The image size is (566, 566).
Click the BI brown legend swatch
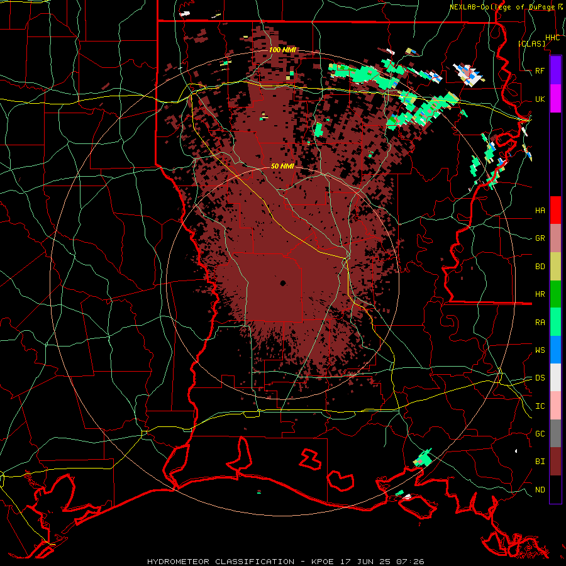click(x=555, y=462)
